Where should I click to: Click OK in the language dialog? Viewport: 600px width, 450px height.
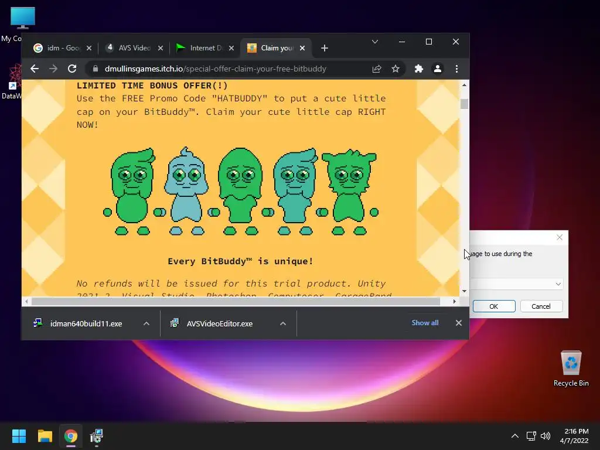coord(494,306)
